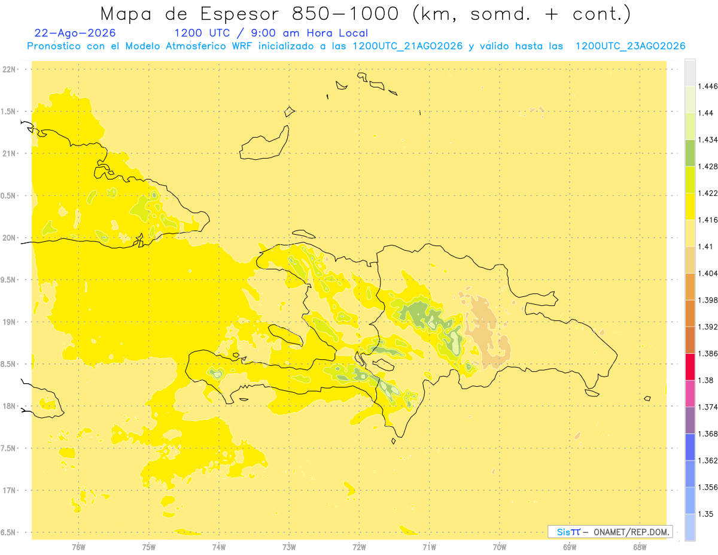Click the colorbar value "1.416"
Screen dimensions: 718x555
coord(708,220)
